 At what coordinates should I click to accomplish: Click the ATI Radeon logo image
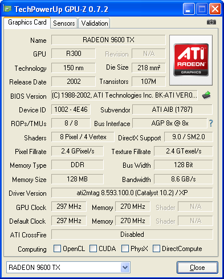pyautogui.click(x=191, y=60)
